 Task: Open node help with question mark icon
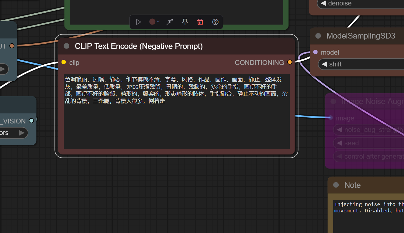click(x=215, y=22)
